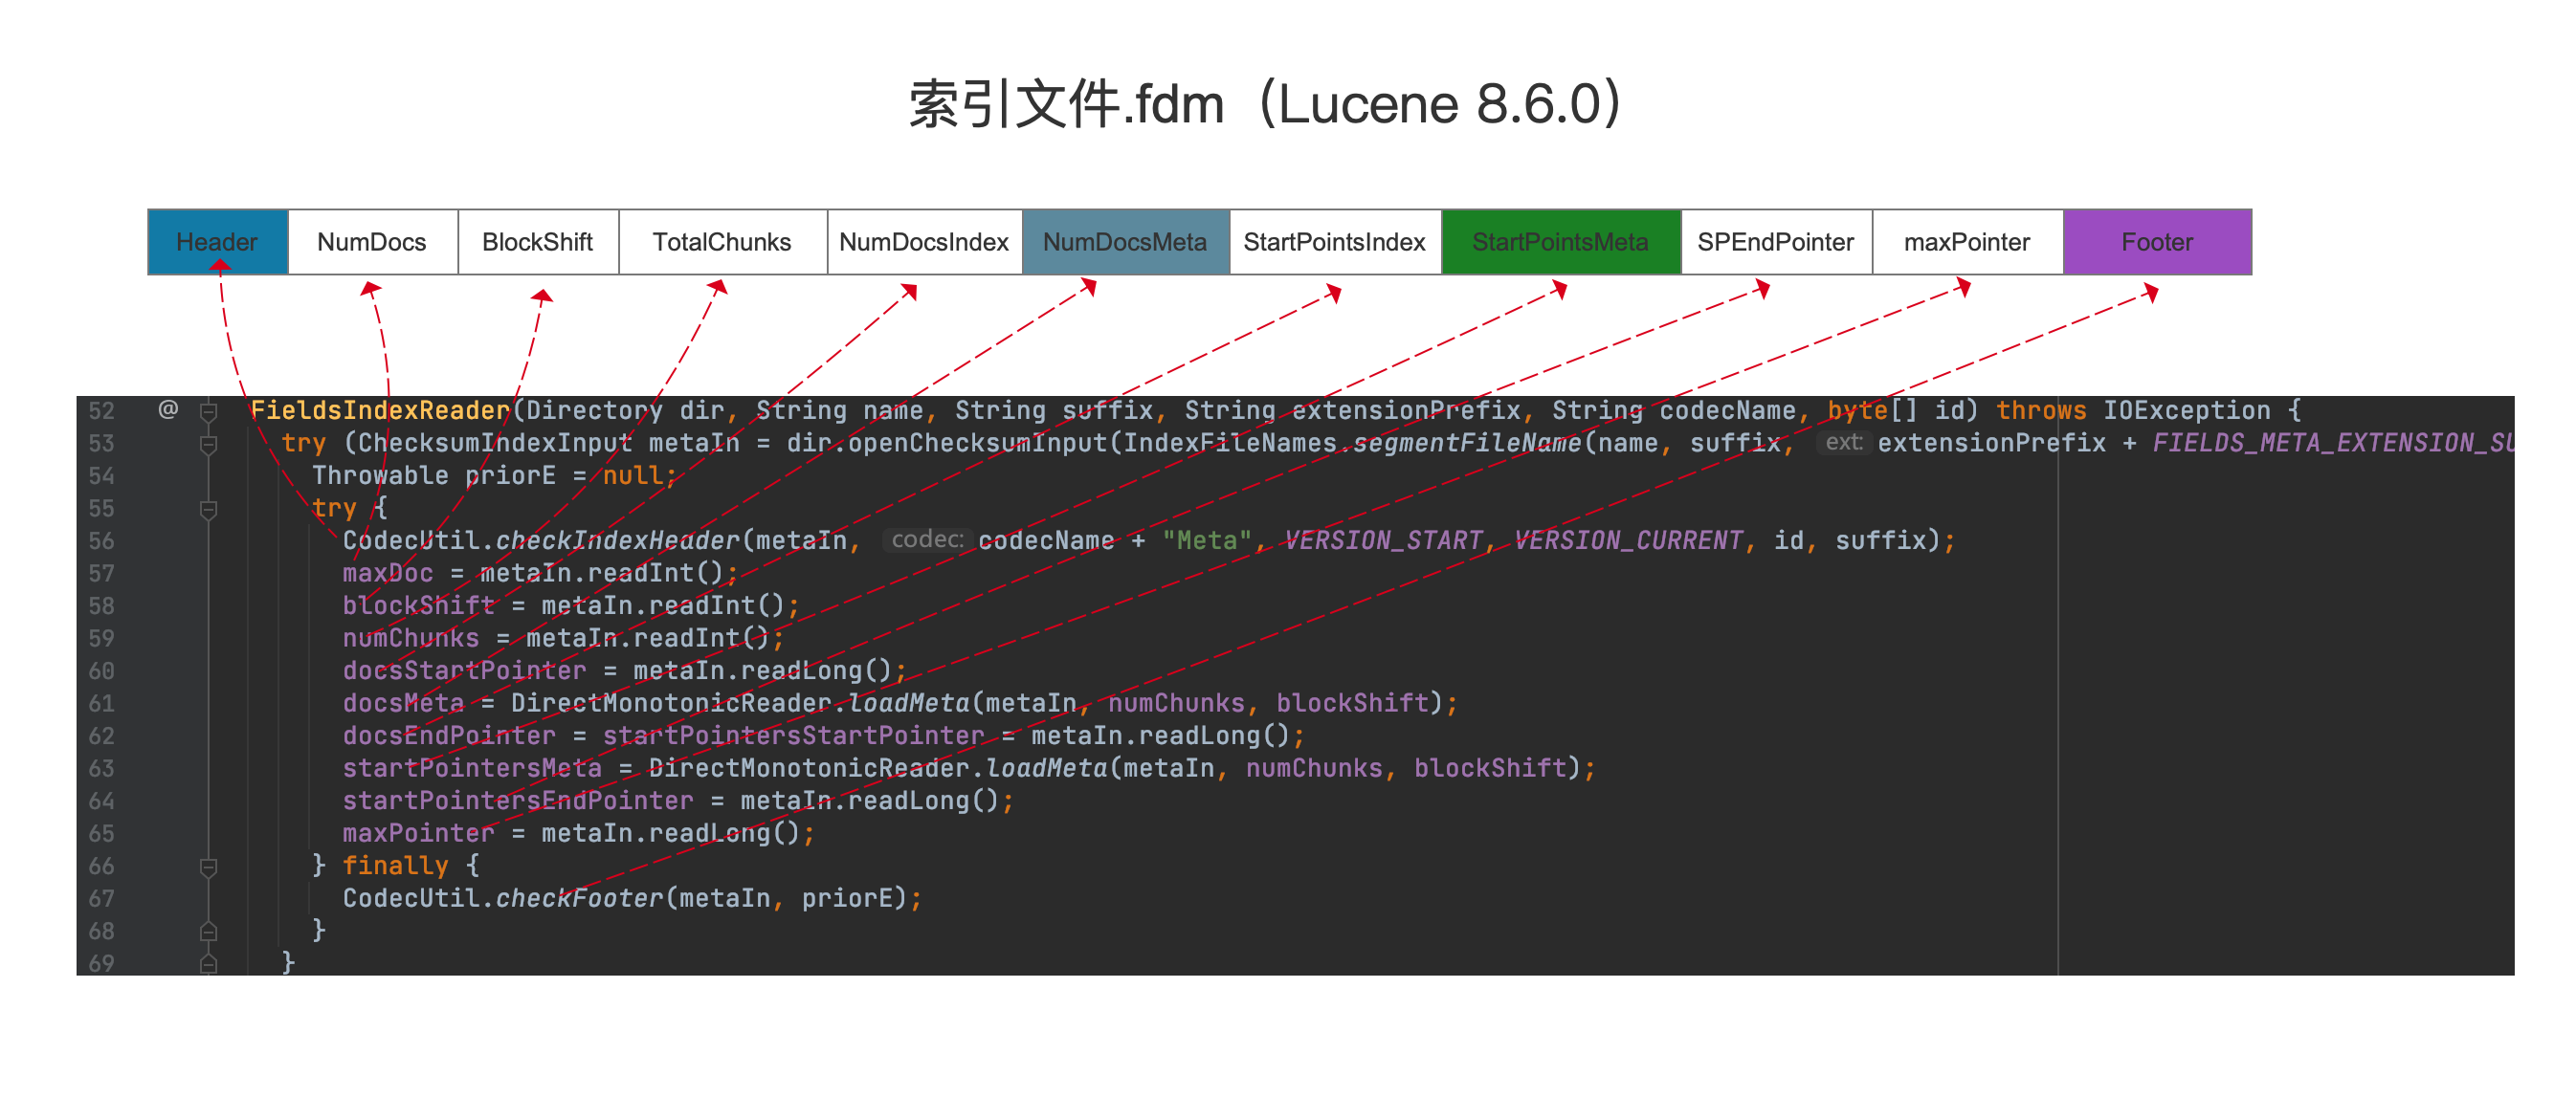Collapse the fold marker at line 52
Screen dimensions: 2576x1098
pyautogui.click(x=208, y=410)
